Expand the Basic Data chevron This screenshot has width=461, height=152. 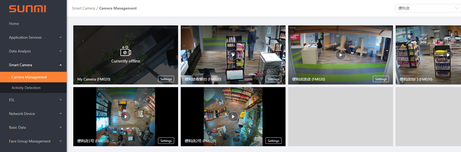point(61,127)
